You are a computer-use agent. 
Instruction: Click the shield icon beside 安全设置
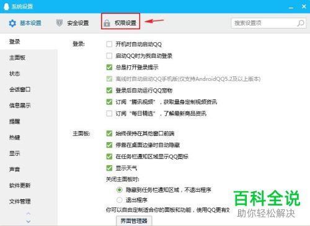click(60, 23)
